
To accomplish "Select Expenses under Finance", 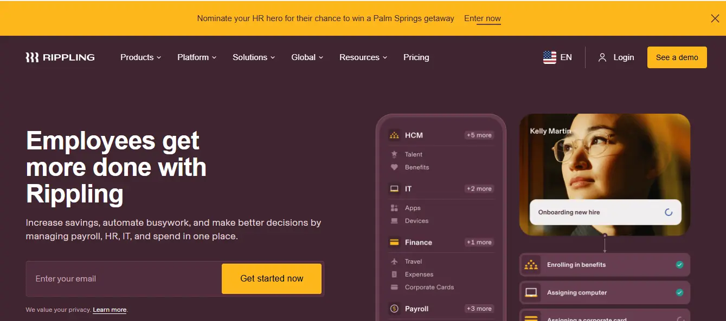I will pyautogui.click(x=419, y=274).
